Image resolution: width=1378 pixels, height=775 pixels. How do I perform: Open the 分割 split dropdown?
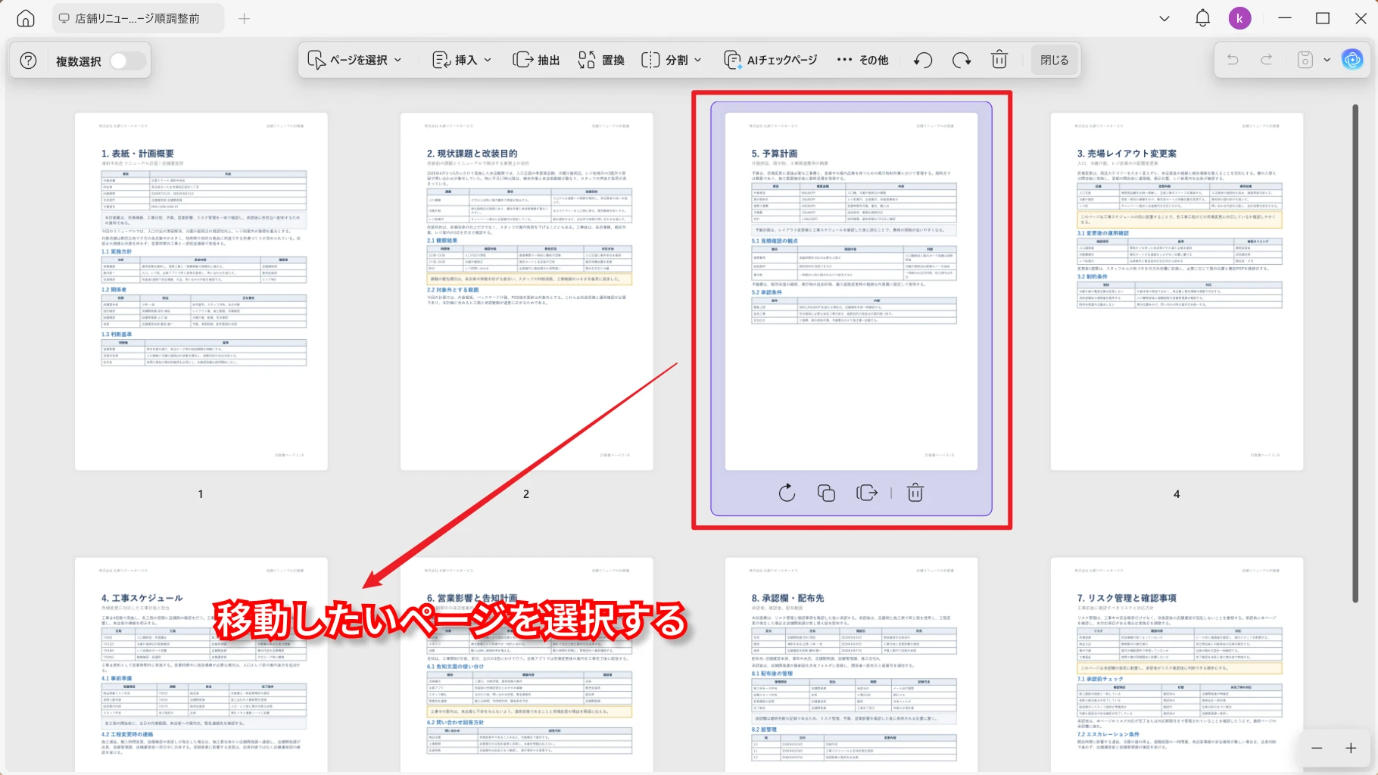tap(672, 60)
